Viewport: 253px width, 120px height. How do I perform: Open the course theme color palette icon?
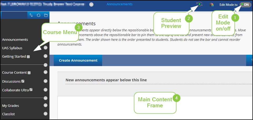pyautogui.click(x=212, y=4)
